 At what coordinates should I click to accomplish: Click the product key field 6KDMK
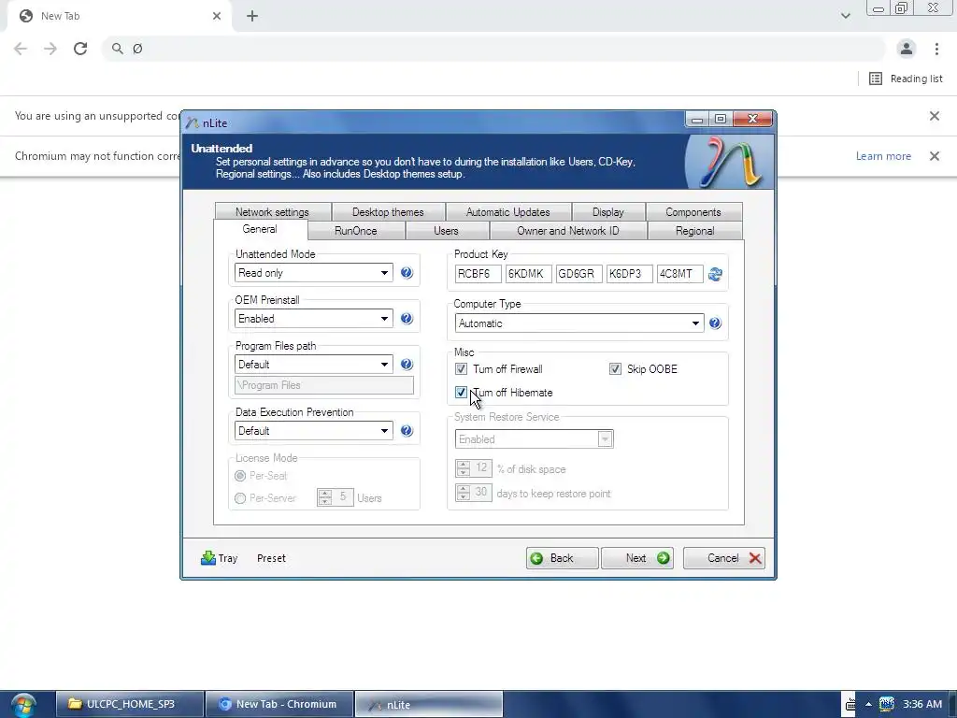[x=529, y=274]
